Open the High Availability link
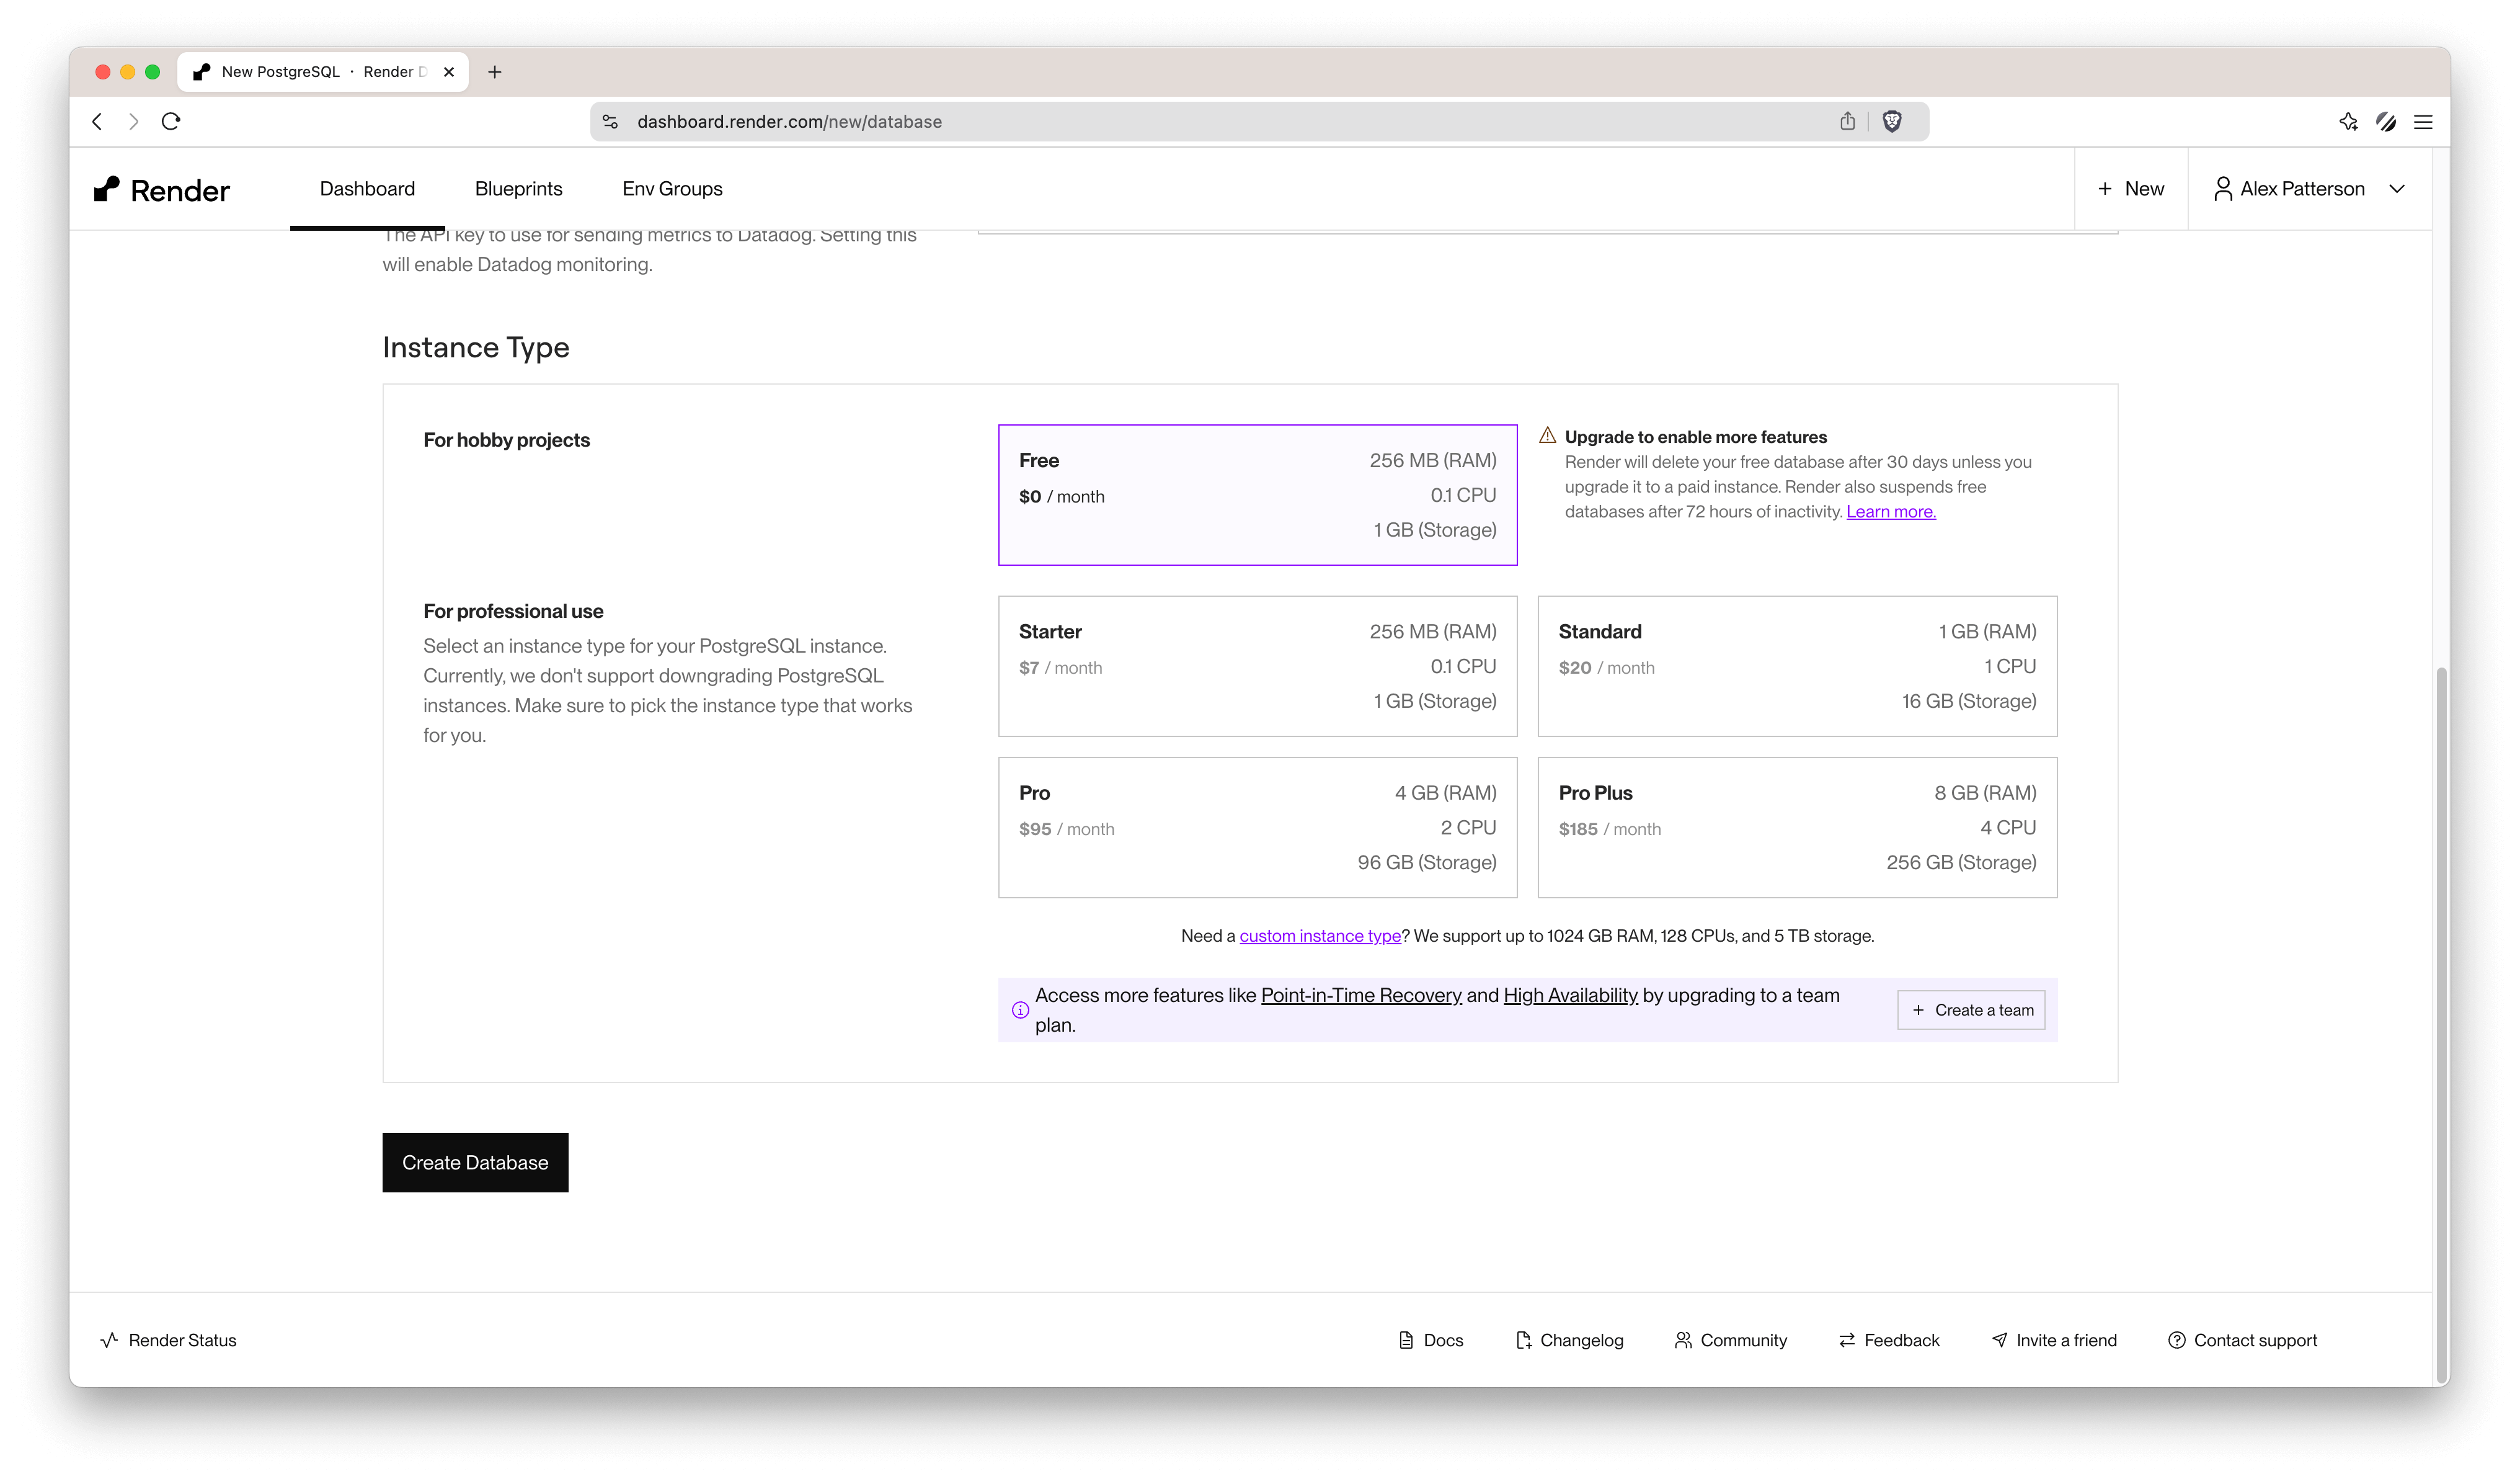This screenshot has width=2520, height=1479. pyautogui.click(x=1571, y=994)
